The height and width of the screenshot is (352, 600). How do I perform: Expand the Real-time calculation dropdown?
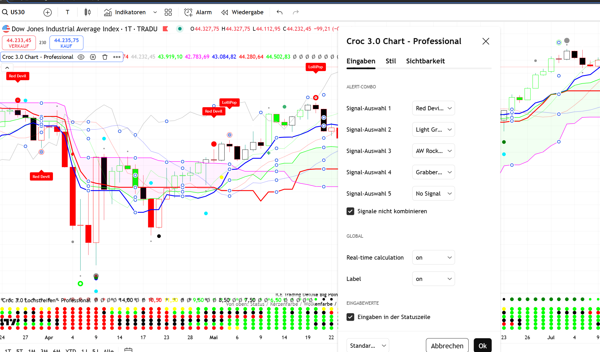click(433, 258)
